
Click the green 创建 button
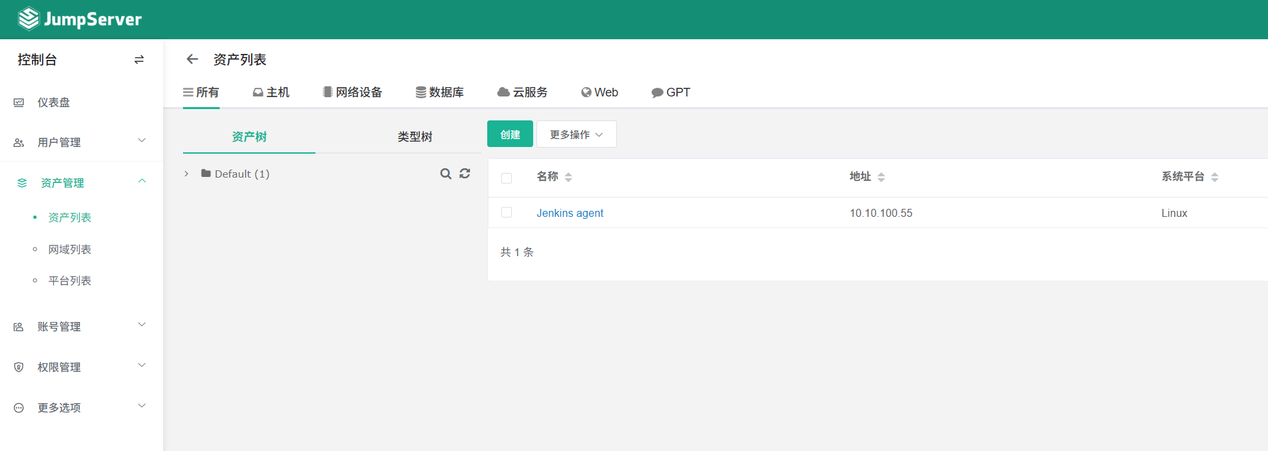pos(510,134)
